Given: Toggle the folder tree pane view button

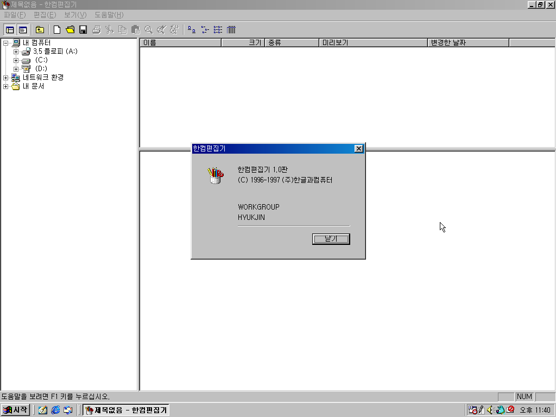Looking at the screenshot, I should point(10,30).
